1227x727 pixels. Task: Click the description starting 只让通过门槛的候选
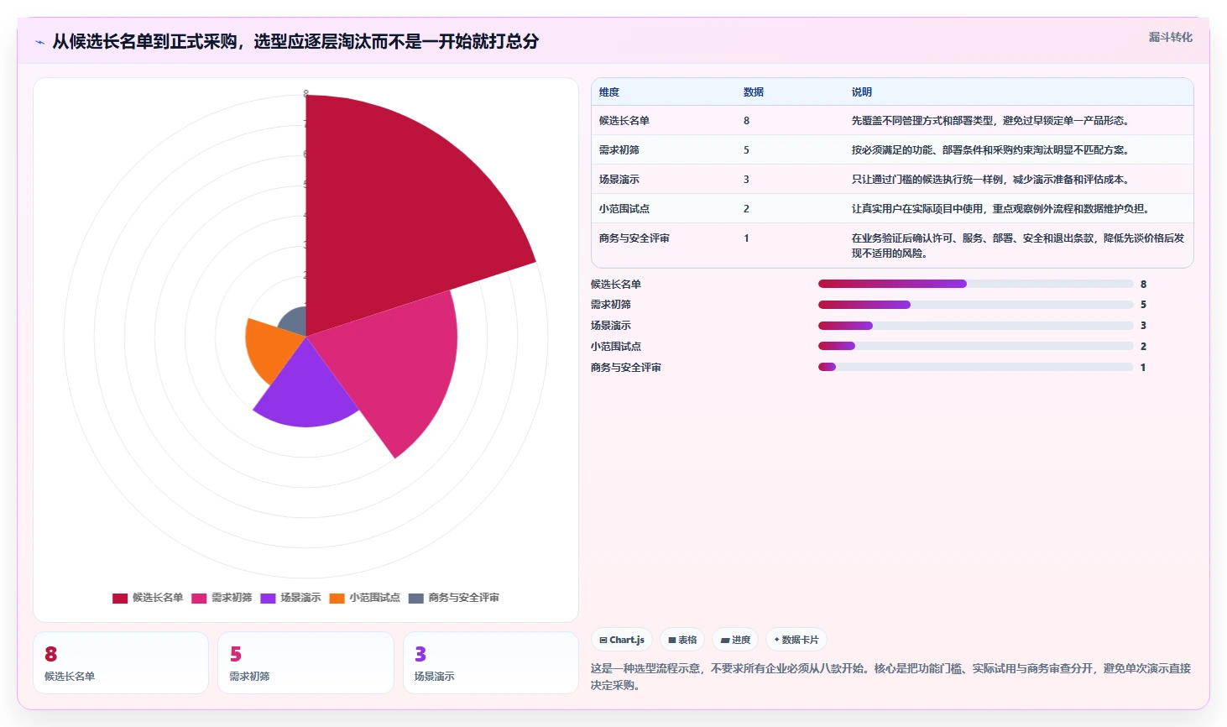coord(992,180)
